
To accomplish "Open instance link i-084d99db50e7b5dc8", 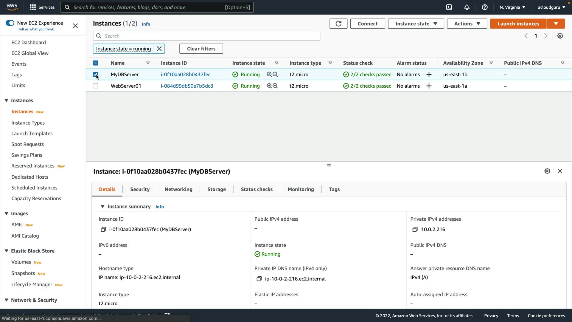I will 187,86.
